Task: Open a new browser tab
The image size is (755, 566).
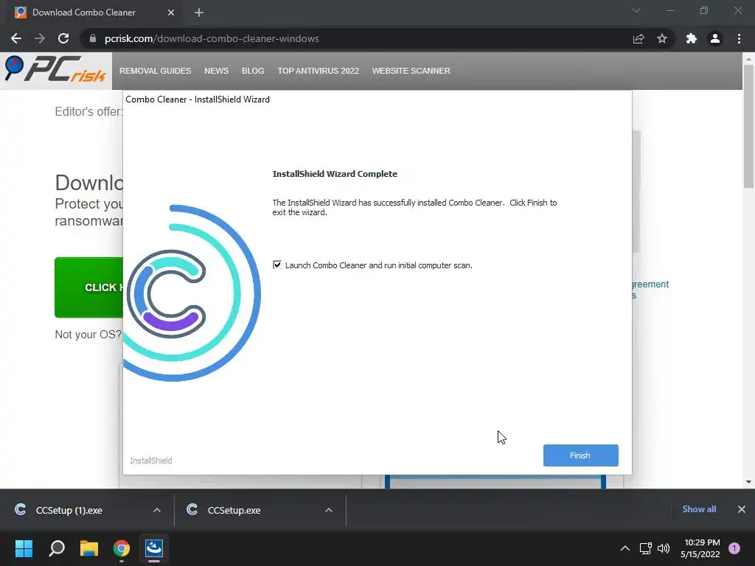Action: 199,13
